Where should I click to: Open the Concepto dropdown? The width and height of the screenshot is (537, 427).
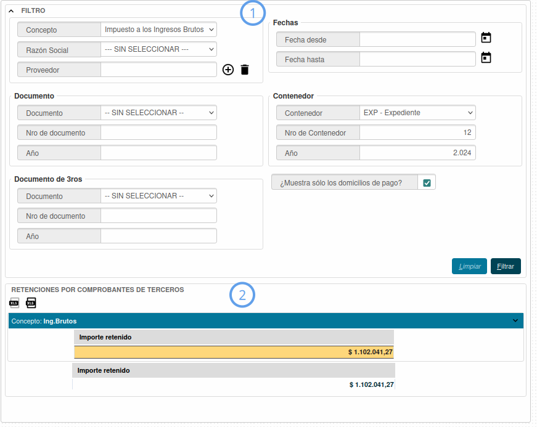tap(158, 30)
